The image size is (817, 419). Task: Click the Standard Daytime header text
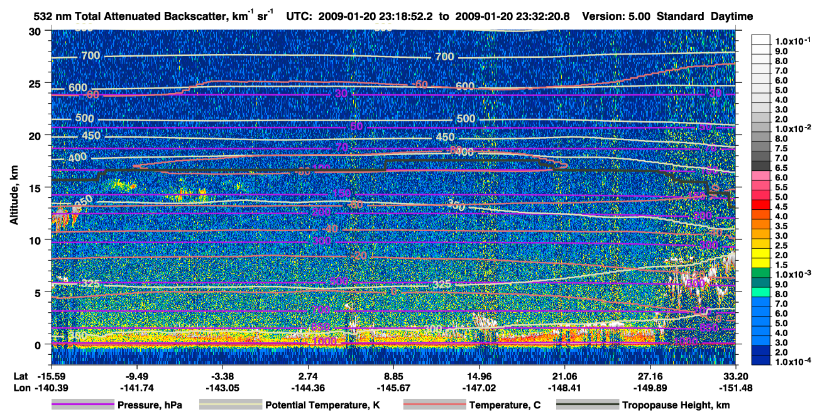tap(705, 16)
